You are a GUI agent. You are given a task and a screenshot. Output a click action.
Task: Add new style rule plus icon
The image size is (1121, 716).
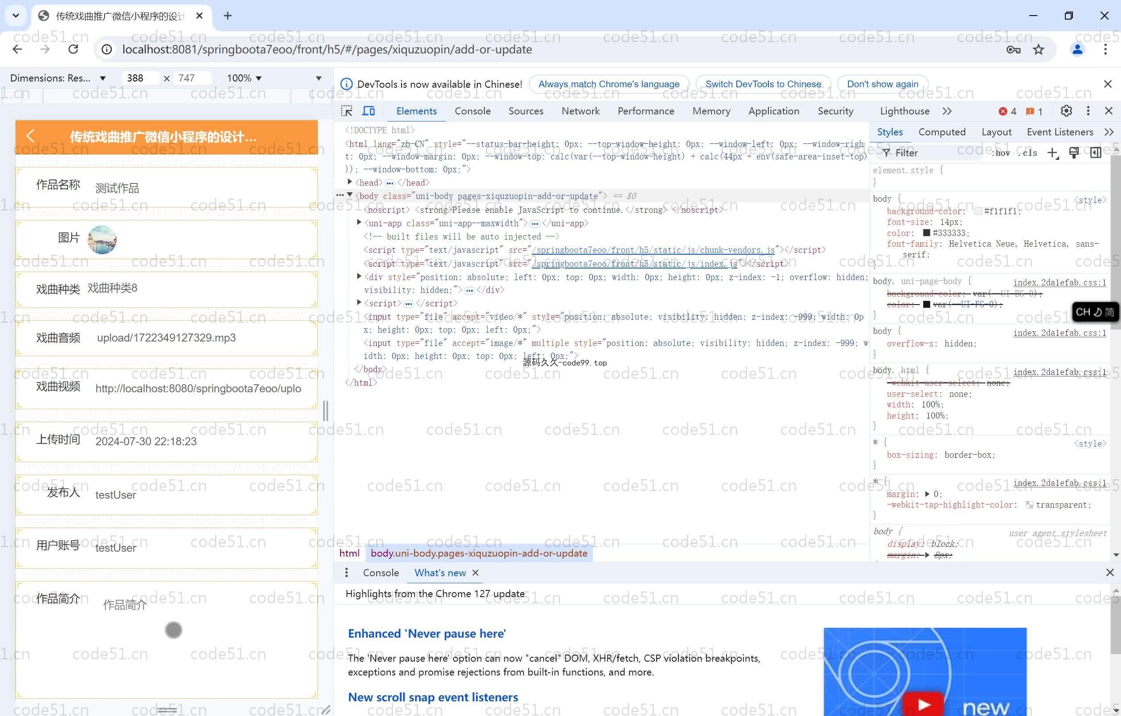point(1053,153)
